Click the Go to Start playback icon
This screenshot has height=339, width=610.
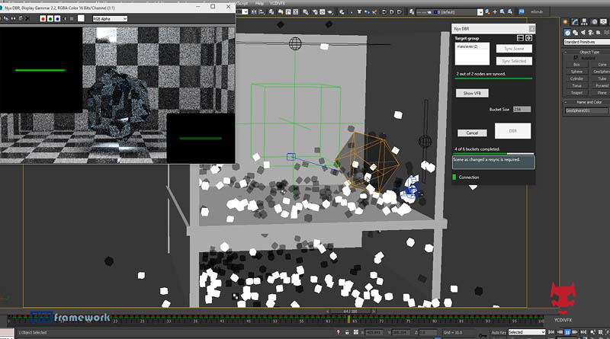click(551, 333)
